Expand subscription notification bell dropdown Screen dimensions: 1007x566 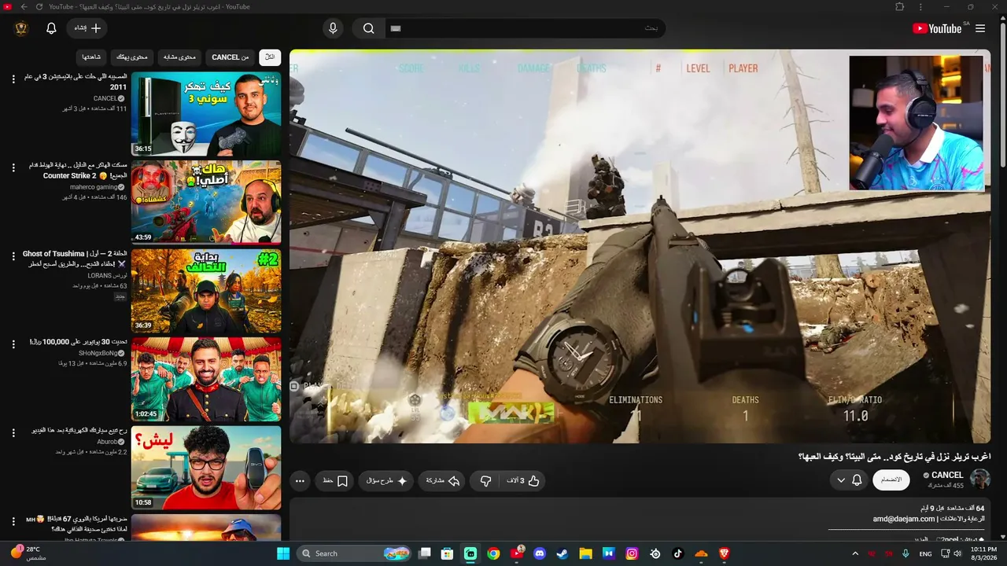pyautogui.click(x=849, y=480)
